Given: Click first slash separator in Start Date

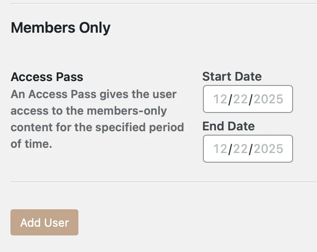Looking at the screenshot, I should click(230, 99).
